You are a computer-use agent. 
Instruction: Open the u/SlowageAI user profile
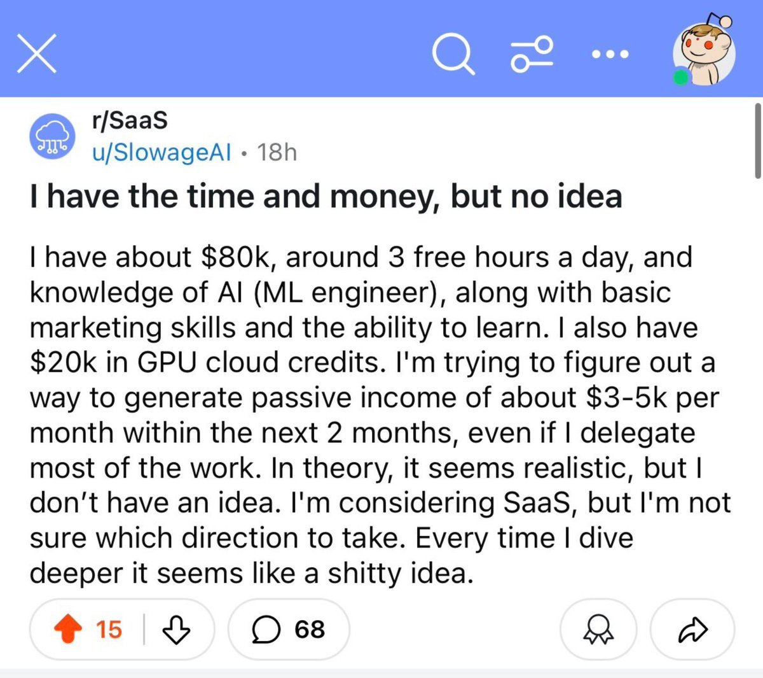pos(162,153)
